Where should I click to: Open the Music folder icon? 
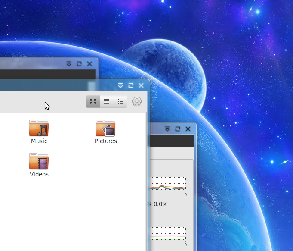39,128
